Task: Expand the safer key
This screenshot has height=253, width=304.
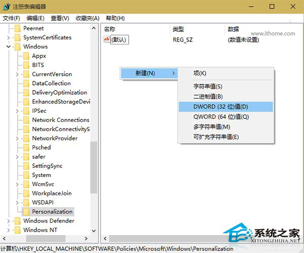Action: 17,156
